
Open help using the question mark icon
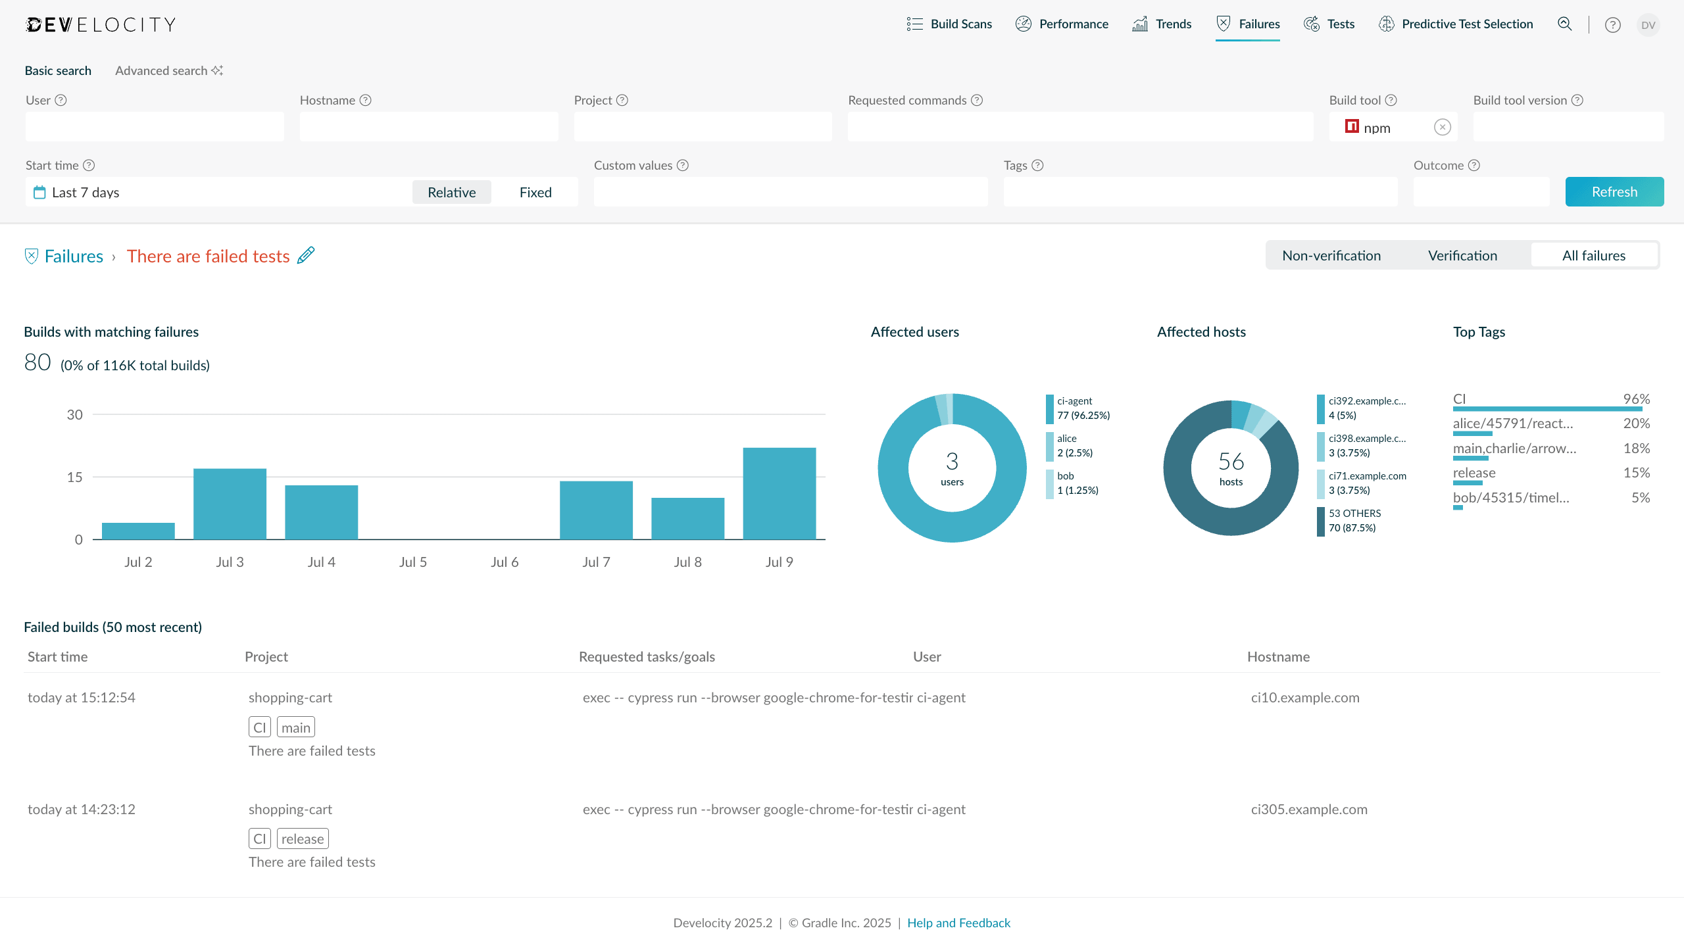click(1613, 25)
